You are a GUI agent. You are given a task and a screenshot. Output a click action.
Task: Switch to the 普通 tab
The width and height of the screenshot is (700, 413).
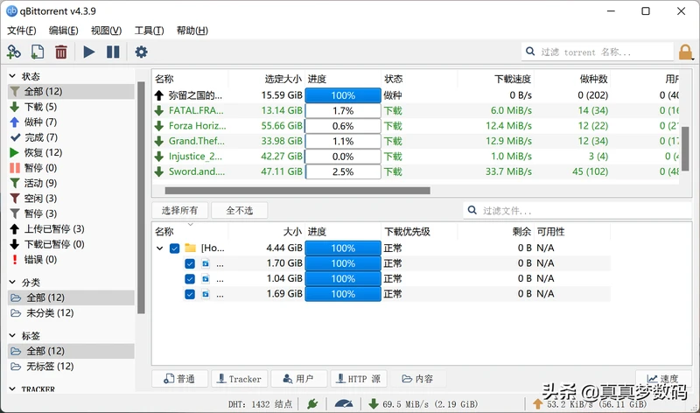click(179, 379)
